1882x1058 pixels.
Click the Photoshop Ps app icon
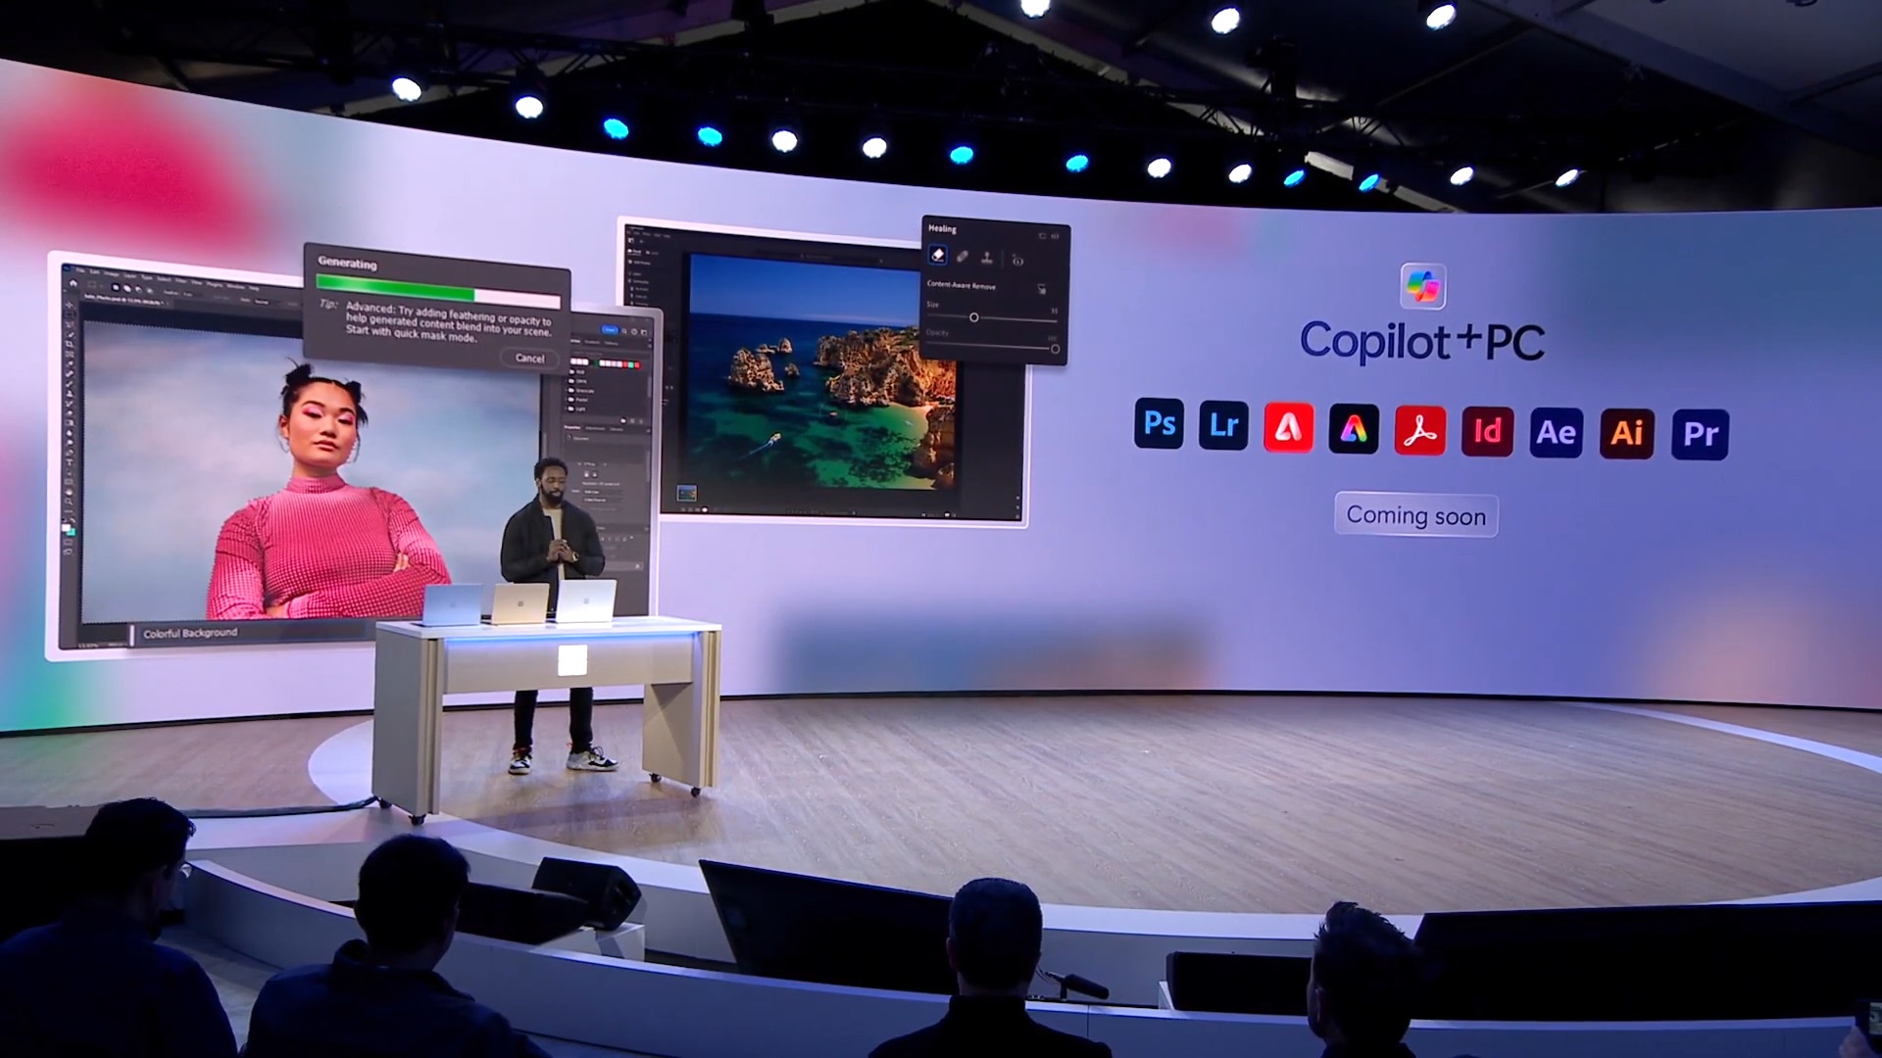click(1159, 423)
